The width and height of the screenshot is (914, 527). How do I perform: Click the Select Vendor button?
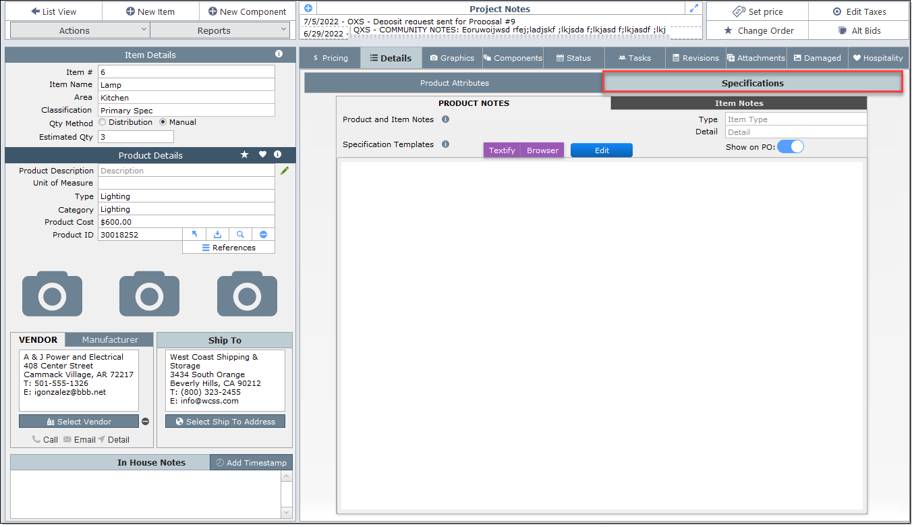pos(78,422)
